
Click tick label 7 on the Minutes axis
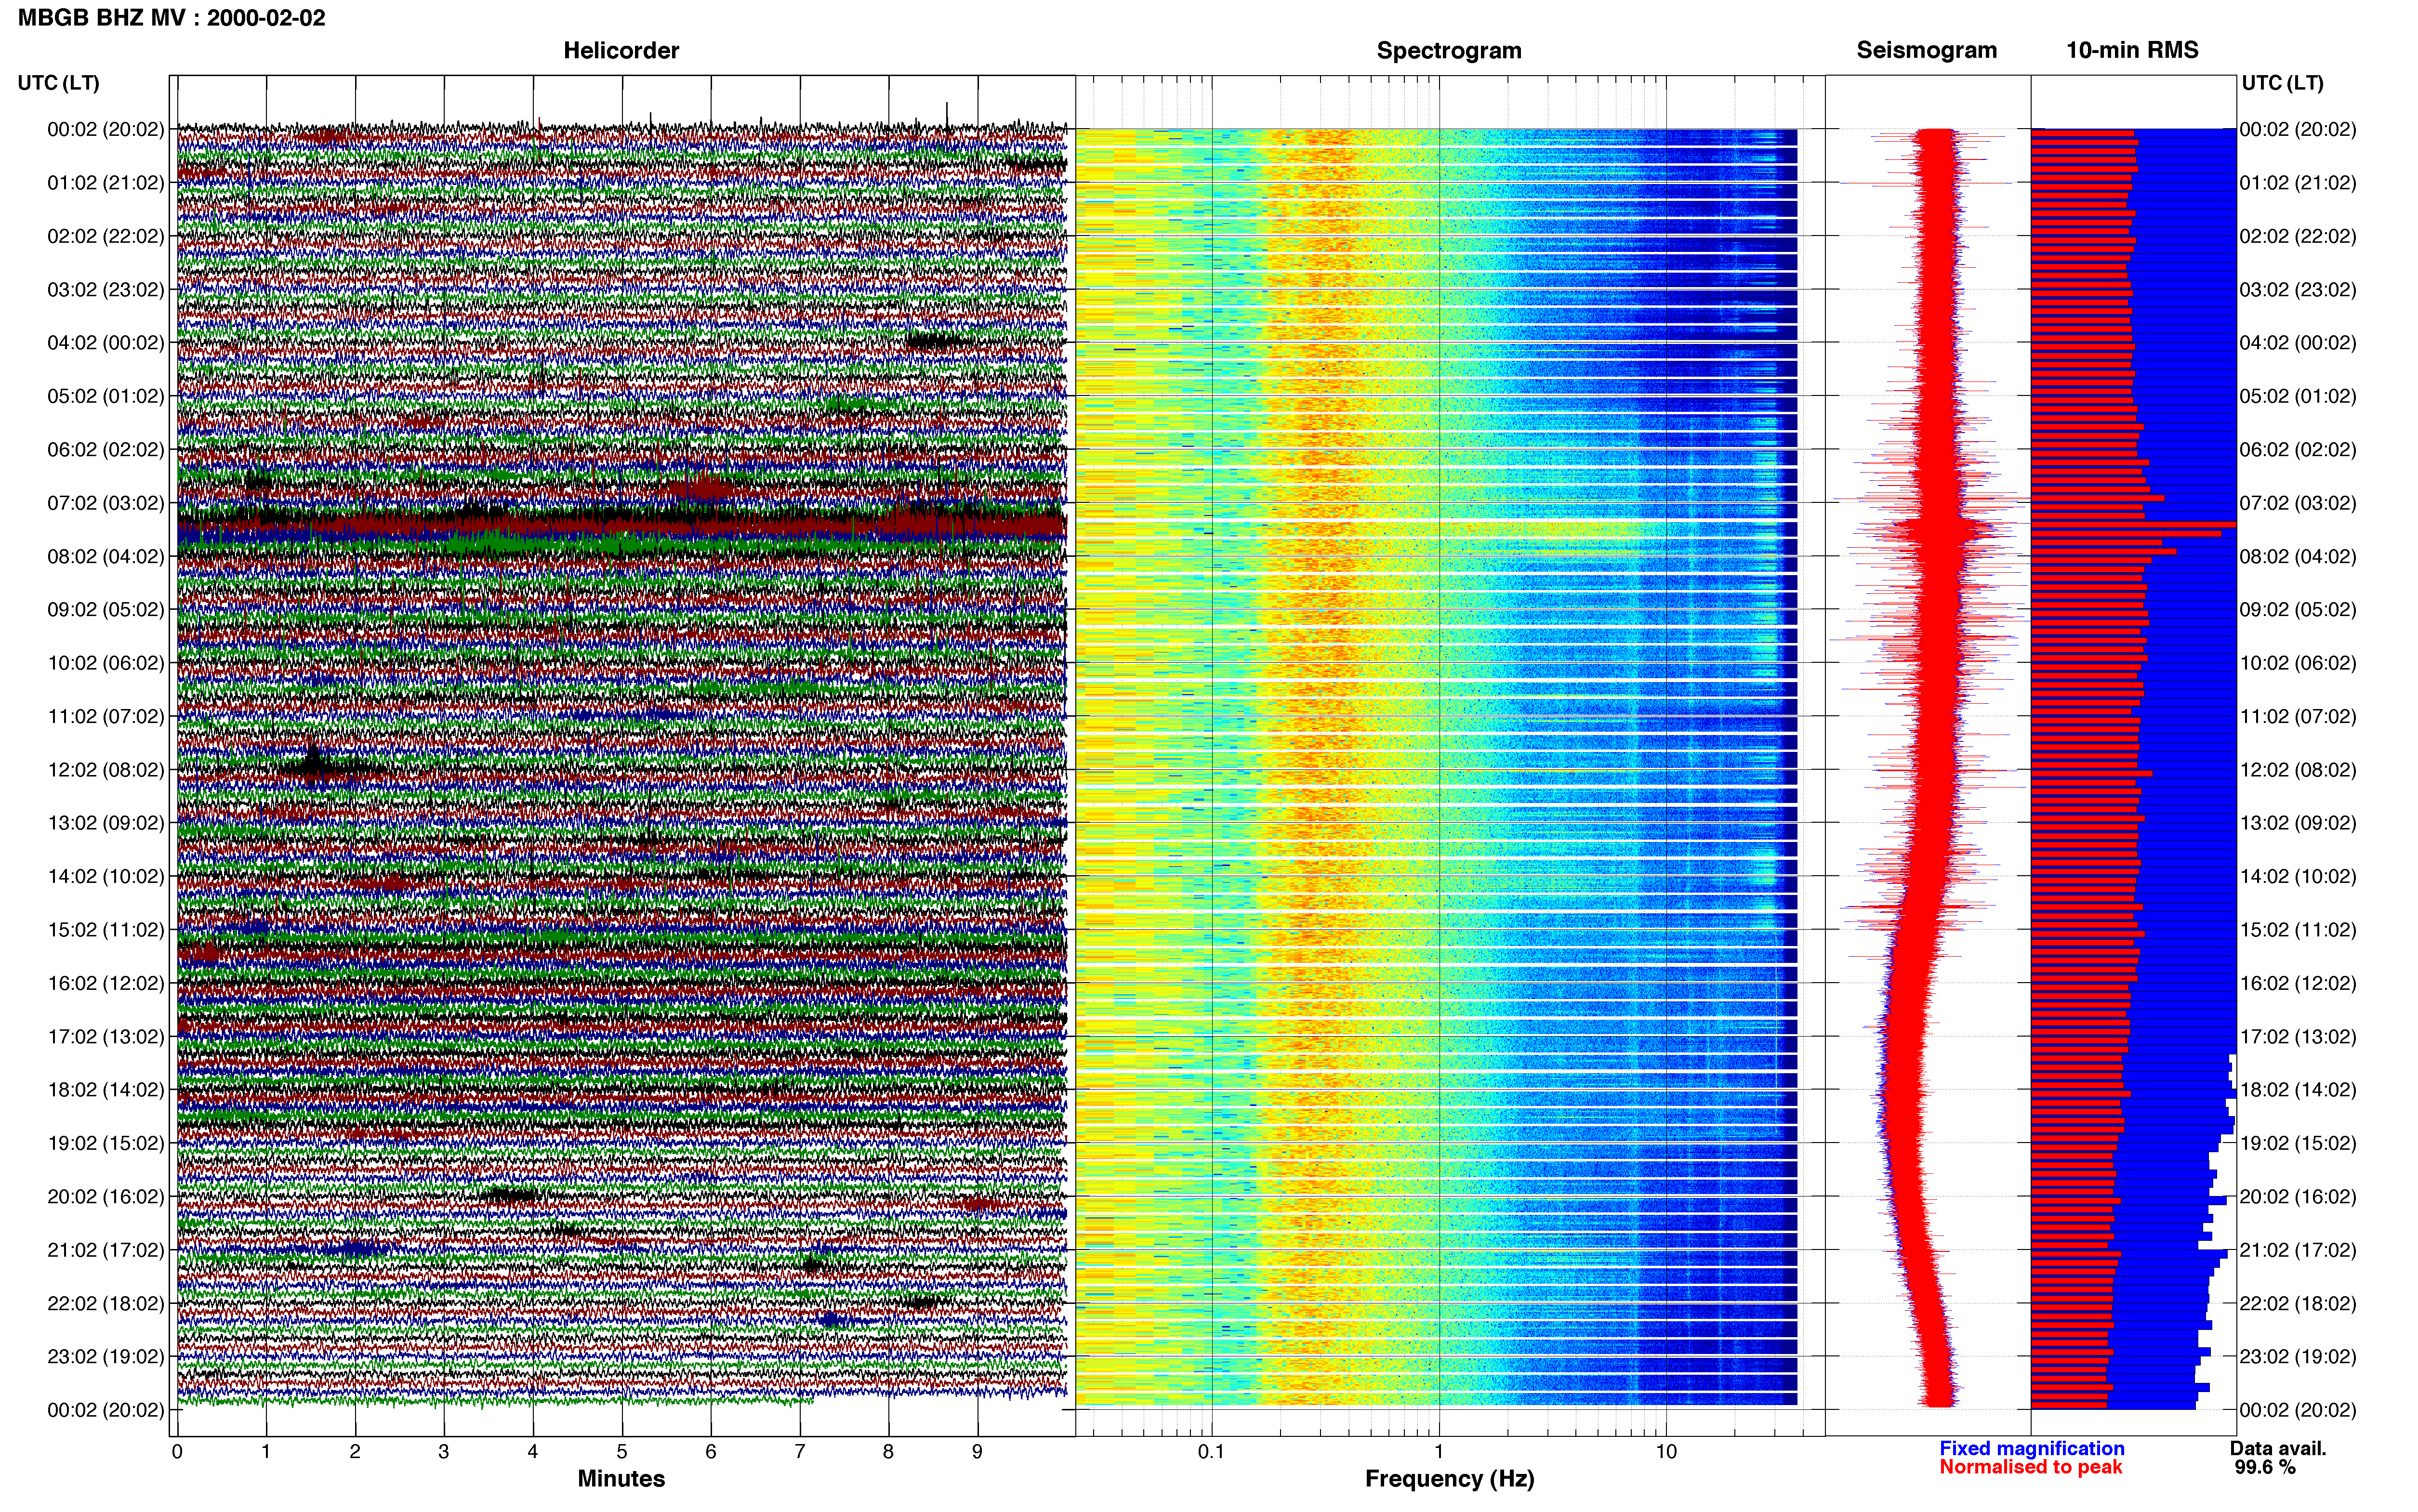(800, 1452)
